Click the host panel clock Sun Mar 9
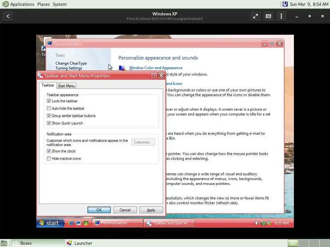The height and width of the screenshot is (247, 330). (x=309, y=4)
